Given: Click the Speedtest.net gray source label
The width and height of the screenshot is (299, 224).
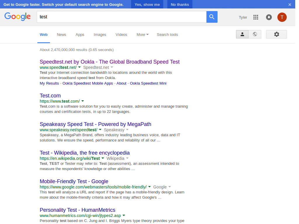Looking at the screenshot, I should pyautogui.click(x=96, y=67).
